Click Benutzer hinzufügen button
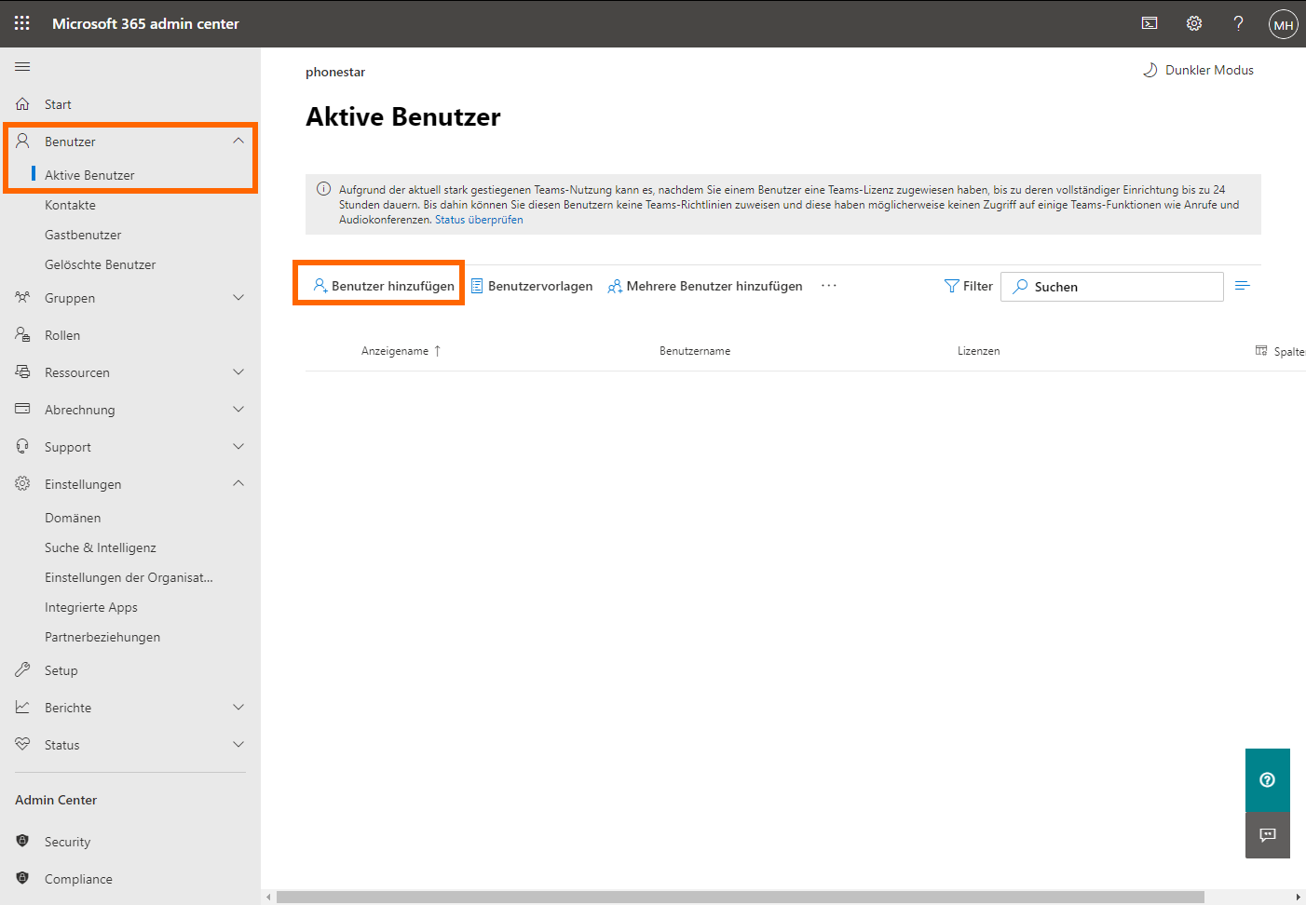 pyautogui.click(x=383, y=286)
